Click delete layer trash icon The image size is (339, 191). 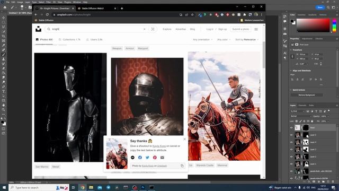click(x=333, y=181)
